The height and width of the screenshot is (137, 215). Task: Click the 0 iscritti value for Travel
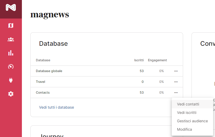click(143, 82)
